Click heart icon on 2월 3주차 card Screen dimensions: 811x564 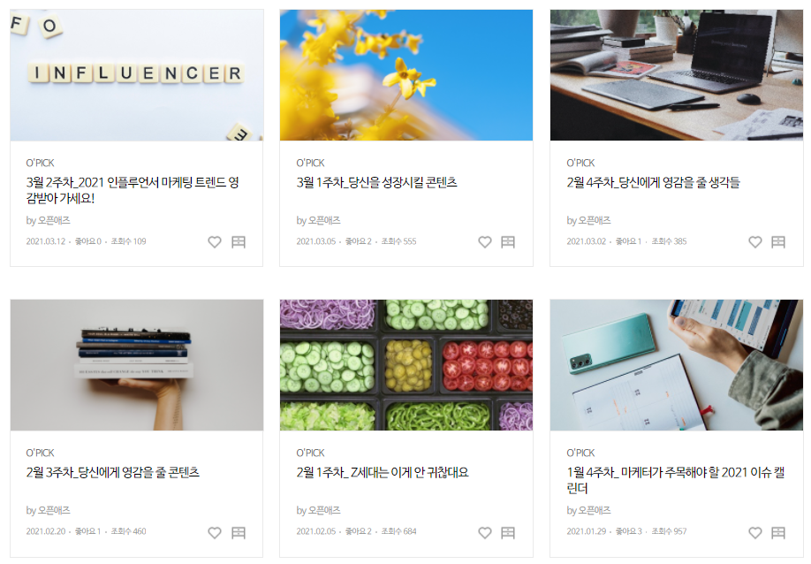(215, 532)
